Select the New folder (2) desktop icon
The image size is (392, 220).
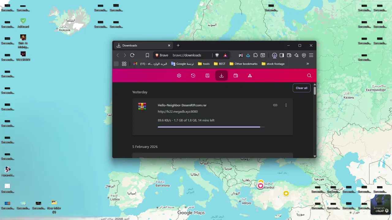[54, 206]
